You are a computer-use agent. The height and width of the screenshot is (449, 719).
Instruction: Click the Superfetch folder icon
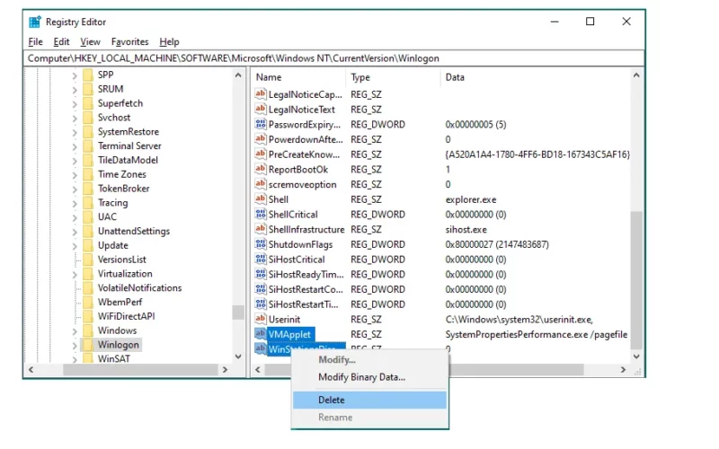coord(88,103)
